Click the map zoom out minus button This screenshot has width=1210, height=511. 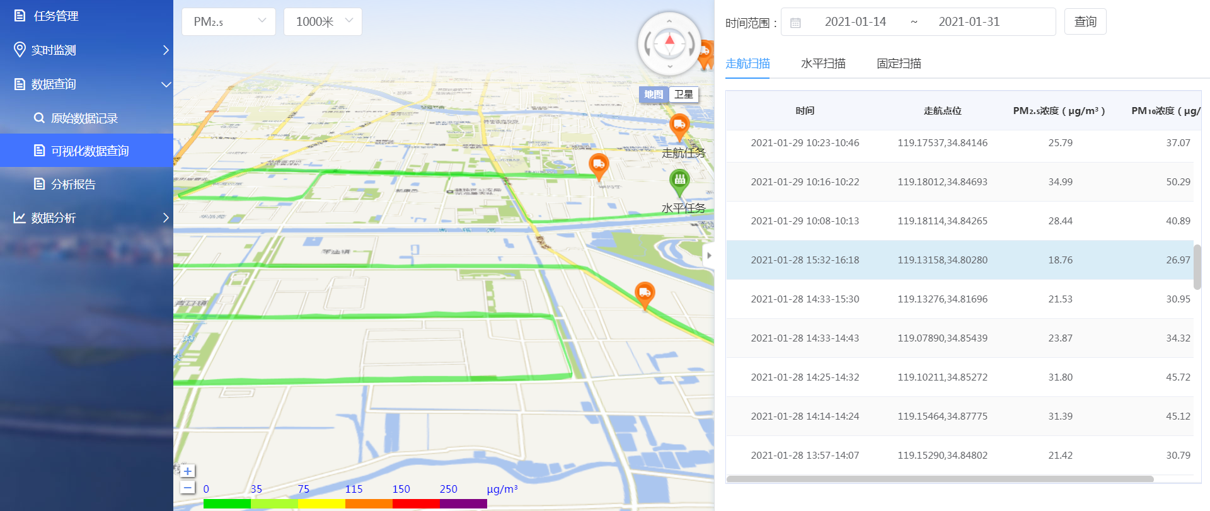[188, 488]
